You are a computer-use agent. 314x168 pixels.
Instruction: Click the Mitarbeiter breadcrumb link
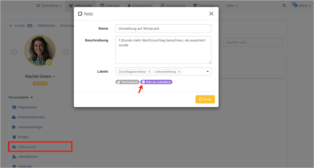[47, 26]
